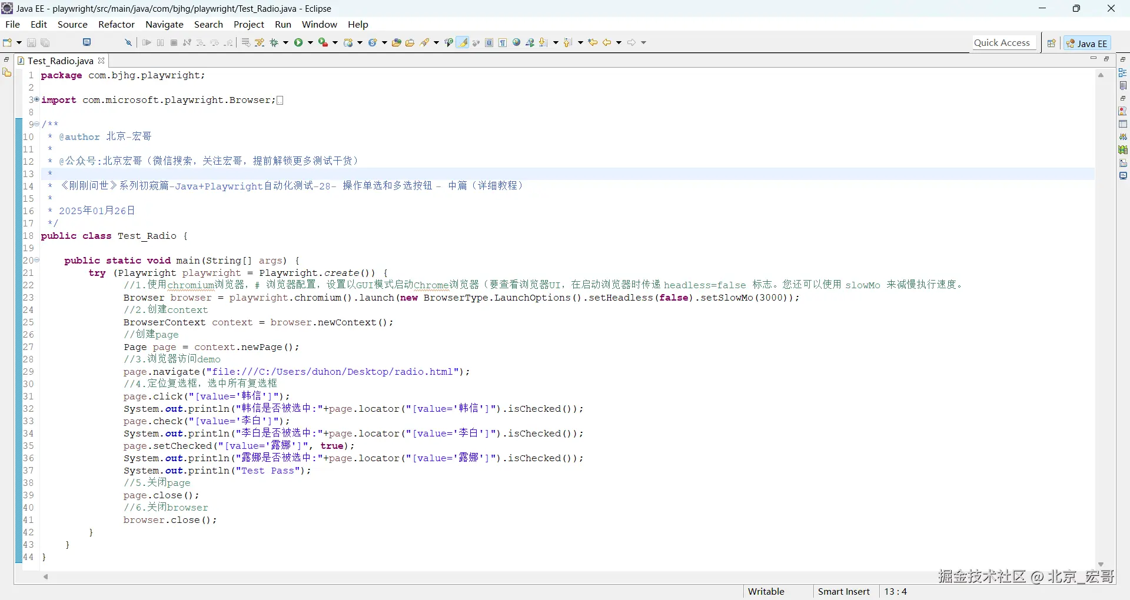Open the Source menu

72,24
